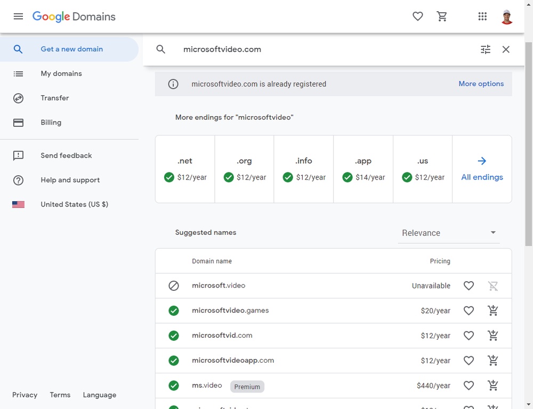Click the $440/year price

(433, 386)
